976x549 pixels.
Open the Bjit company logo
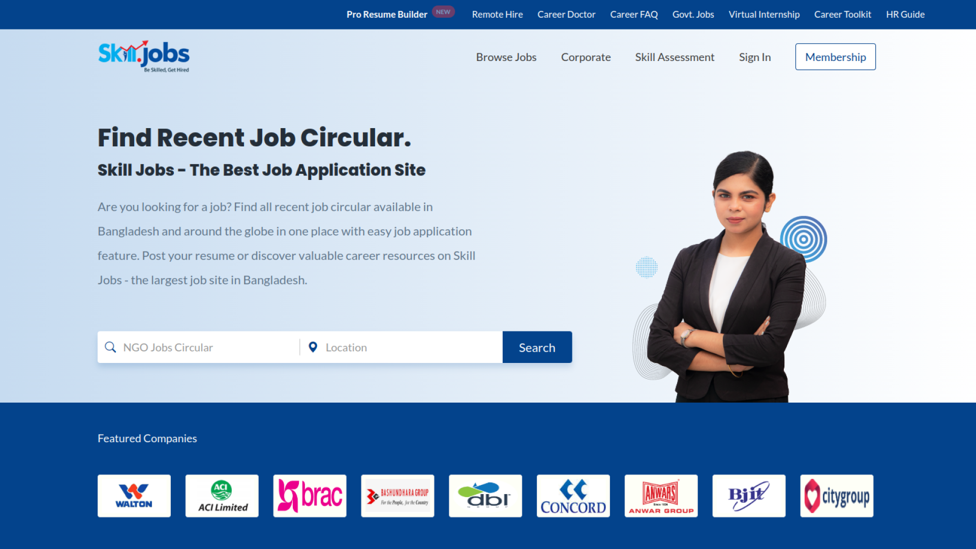tap(749, 496)
